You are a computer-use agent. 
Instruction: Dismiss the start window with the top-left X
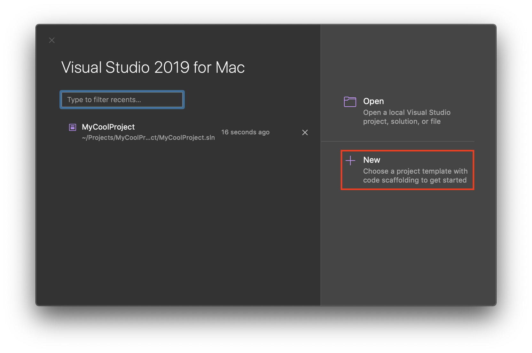coord(52,40)
